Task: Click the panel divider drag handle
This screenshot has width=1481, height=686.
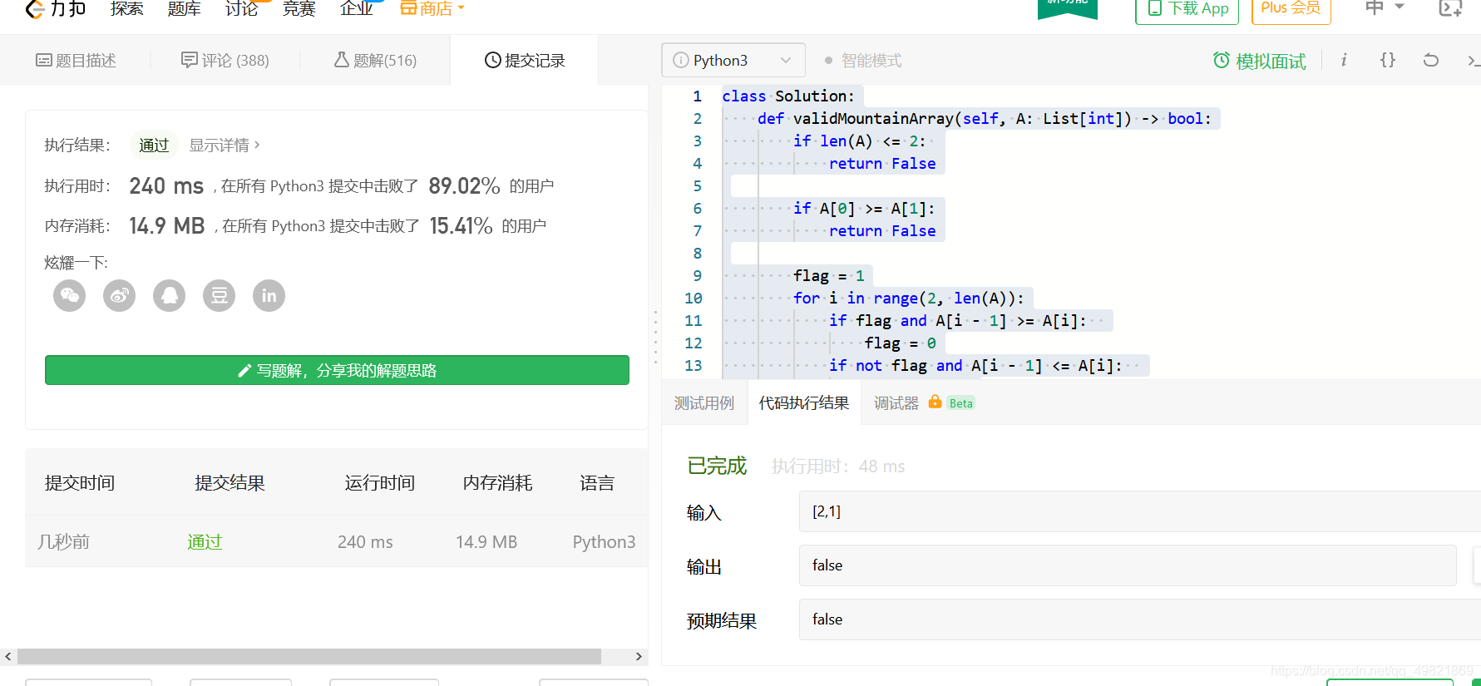Action: coord(655,337)
